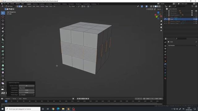
Task: Choose the Inset Faces tool
Action: click(x=3, y=51)
